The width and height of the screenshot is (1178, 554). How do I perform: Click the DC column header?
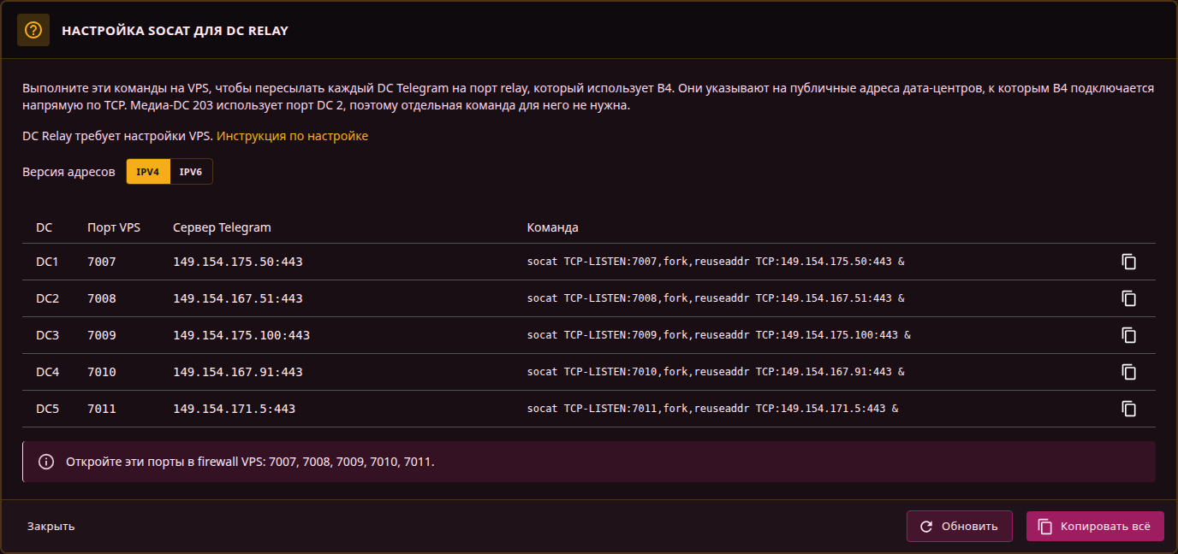[45, 227]
